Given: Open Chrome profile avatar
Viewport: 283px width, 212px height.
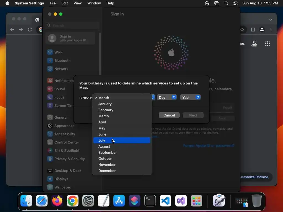Looking at the screenshot, I should [262, 30].
